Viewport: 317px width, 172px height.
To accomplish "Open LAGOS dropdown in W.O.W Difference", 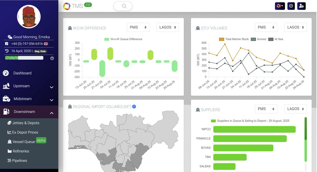I will tap(168, 27).
